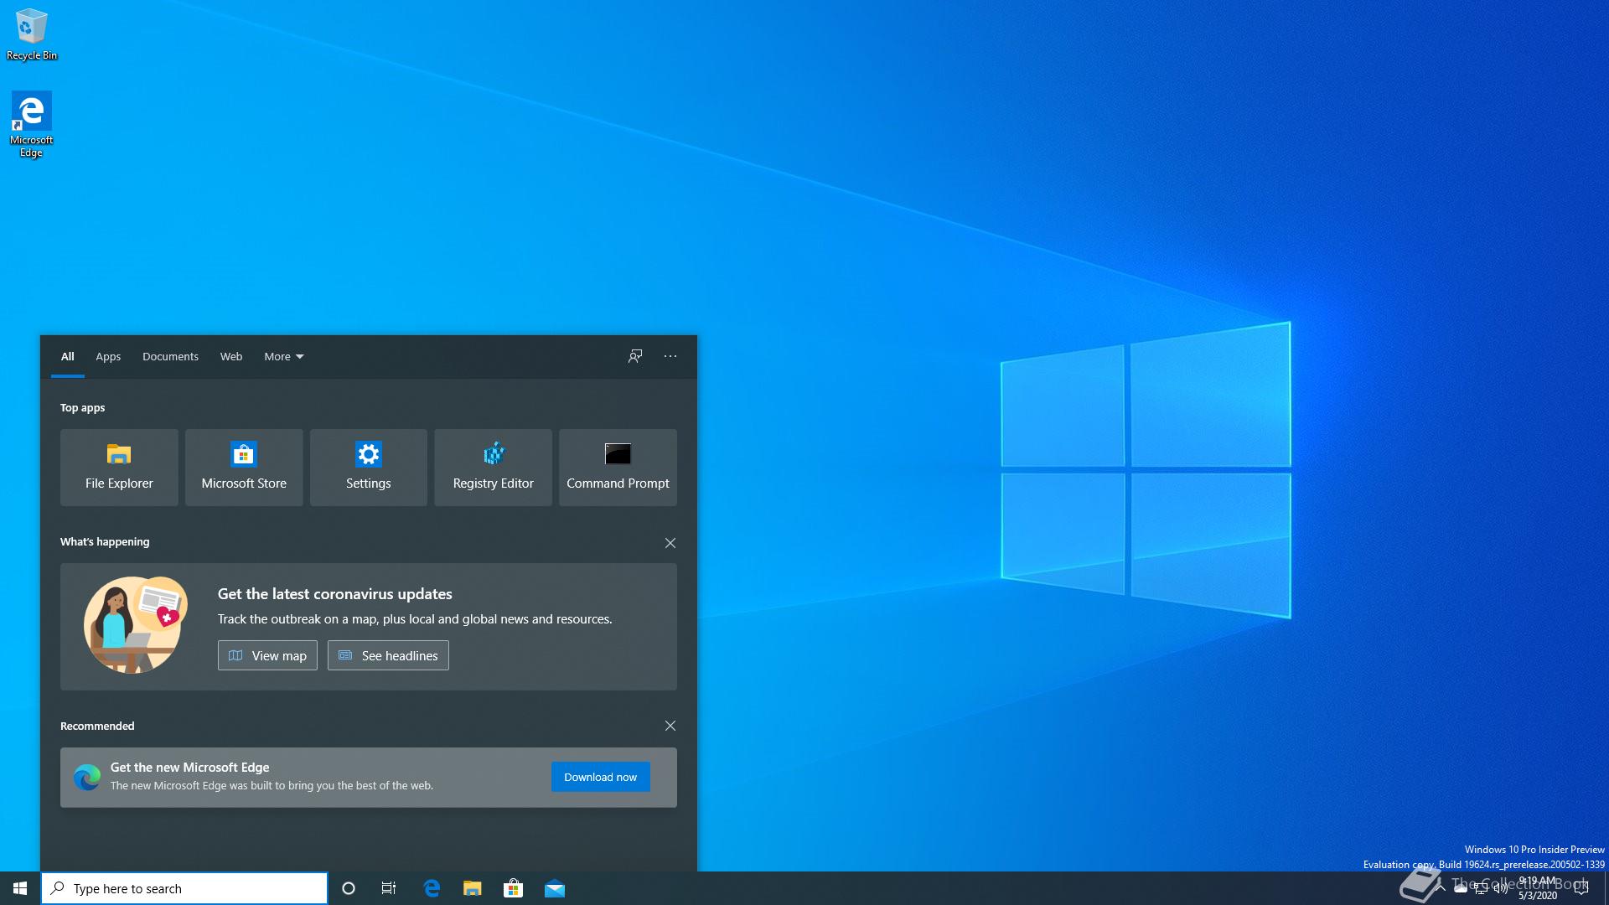Click the network tray icon
Viewport: 1609px width, 905px height.
point(1481,889)
